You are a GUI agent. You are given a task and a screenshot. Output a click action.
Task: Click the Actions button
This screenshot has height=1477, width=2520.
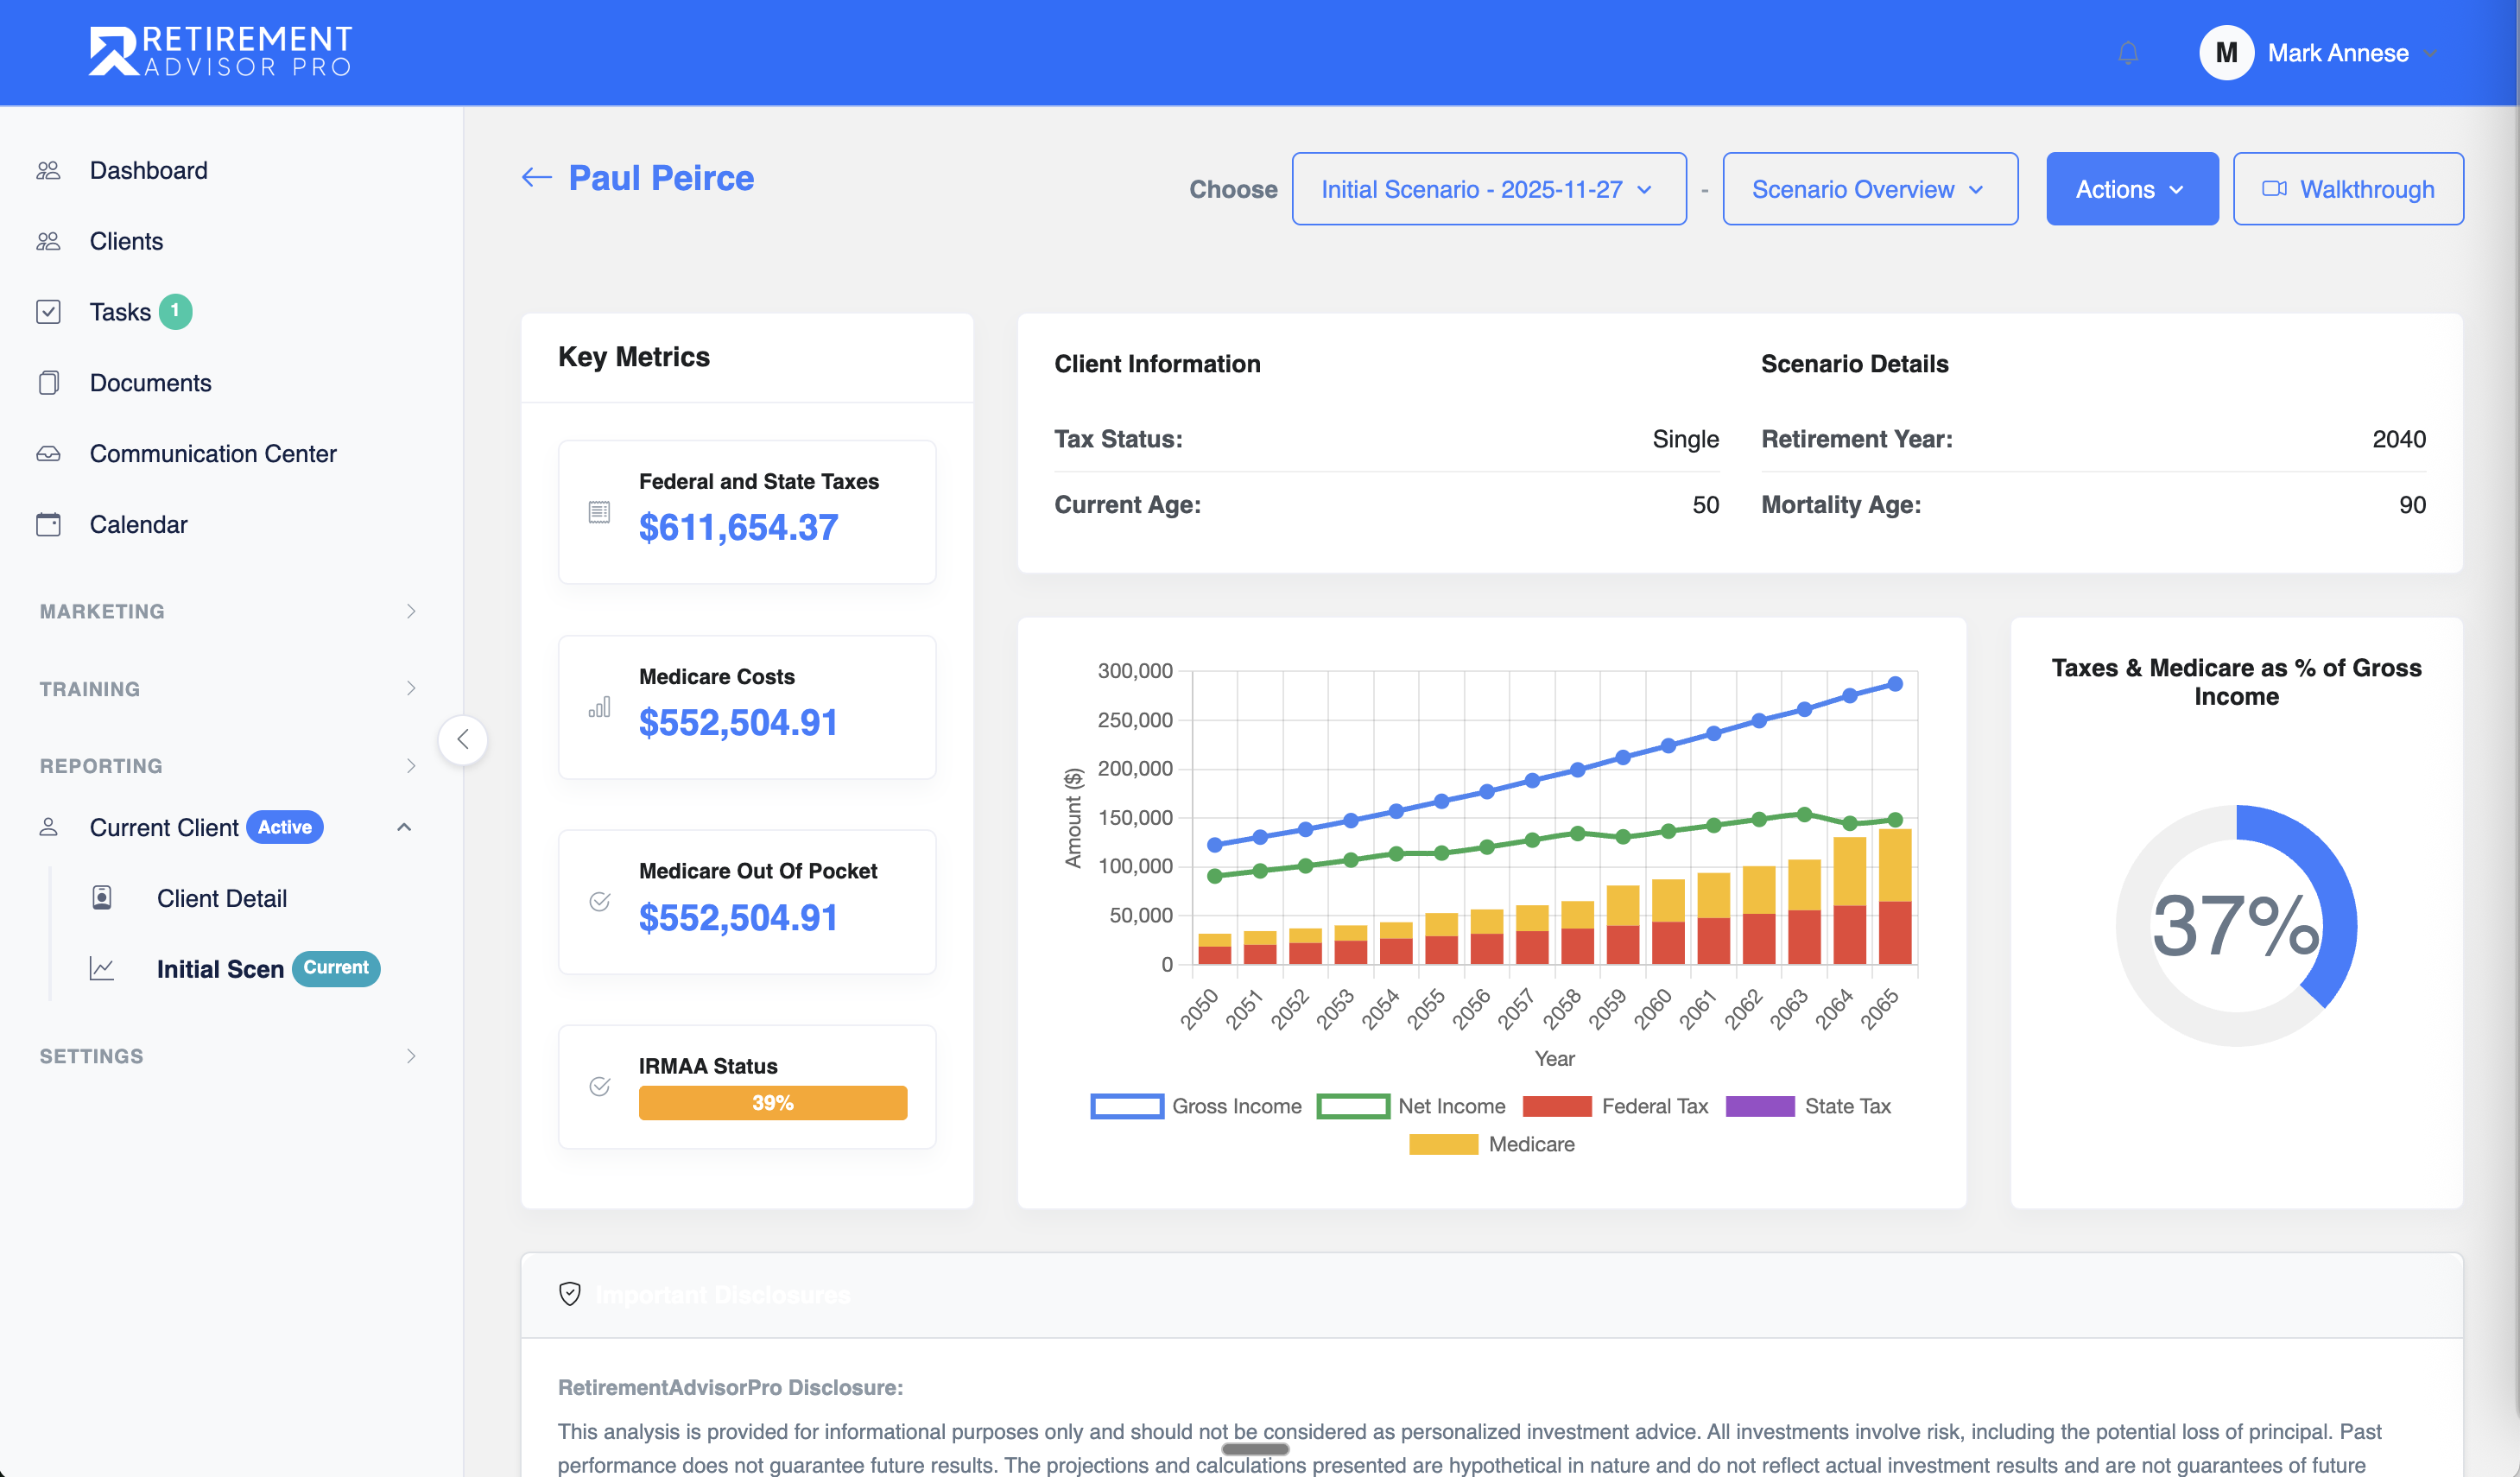tap(2132, 188)
